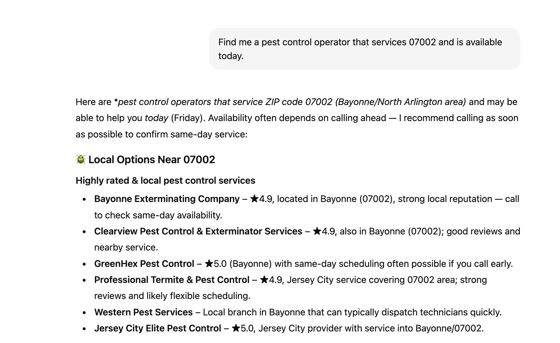
Task: Open the Western Pest Services listing
Action: coord(143,312)
